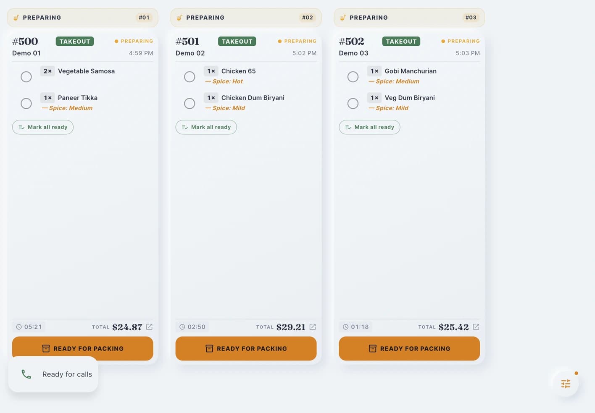595x413 pixels.
Task: Set order #501 Ready for Packing
Action: [246, 348]
